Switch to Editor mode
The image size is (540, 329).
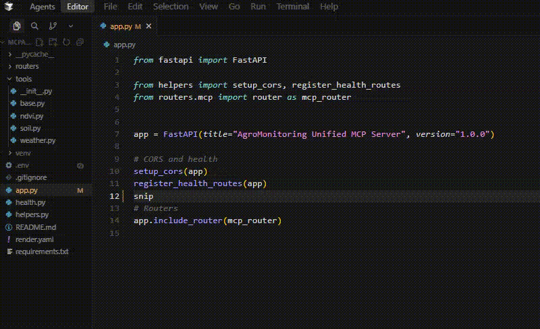[x=78, y=7]
